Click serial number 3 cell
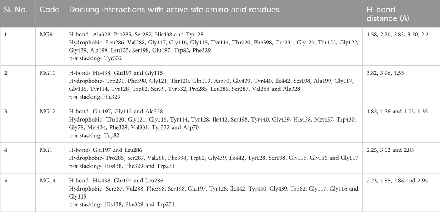 point(6,112)
